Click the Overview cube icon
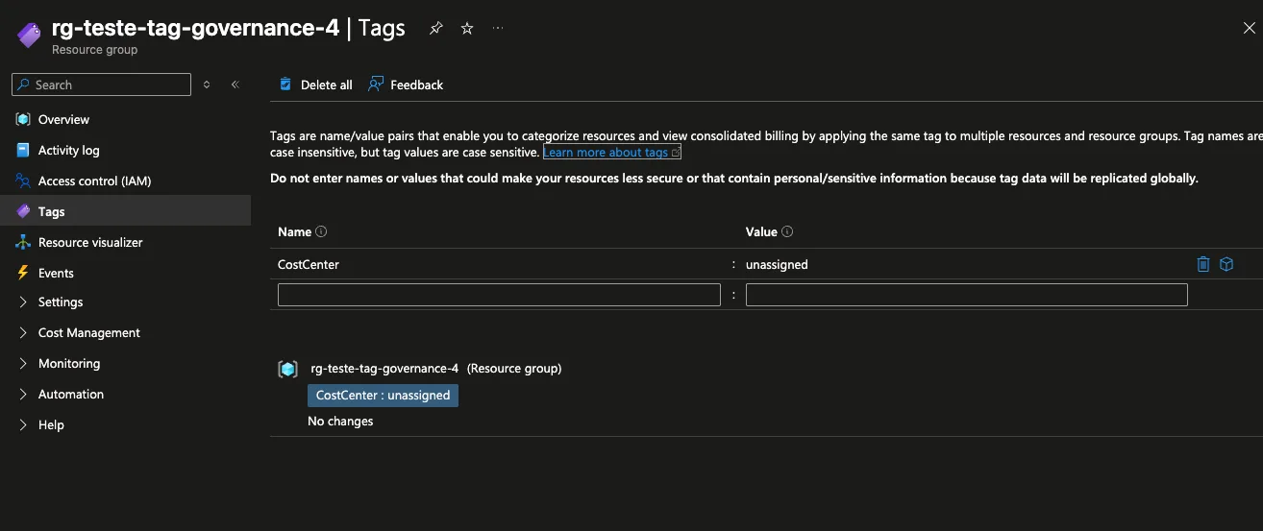1263x531 pixels. pos(23,119)
